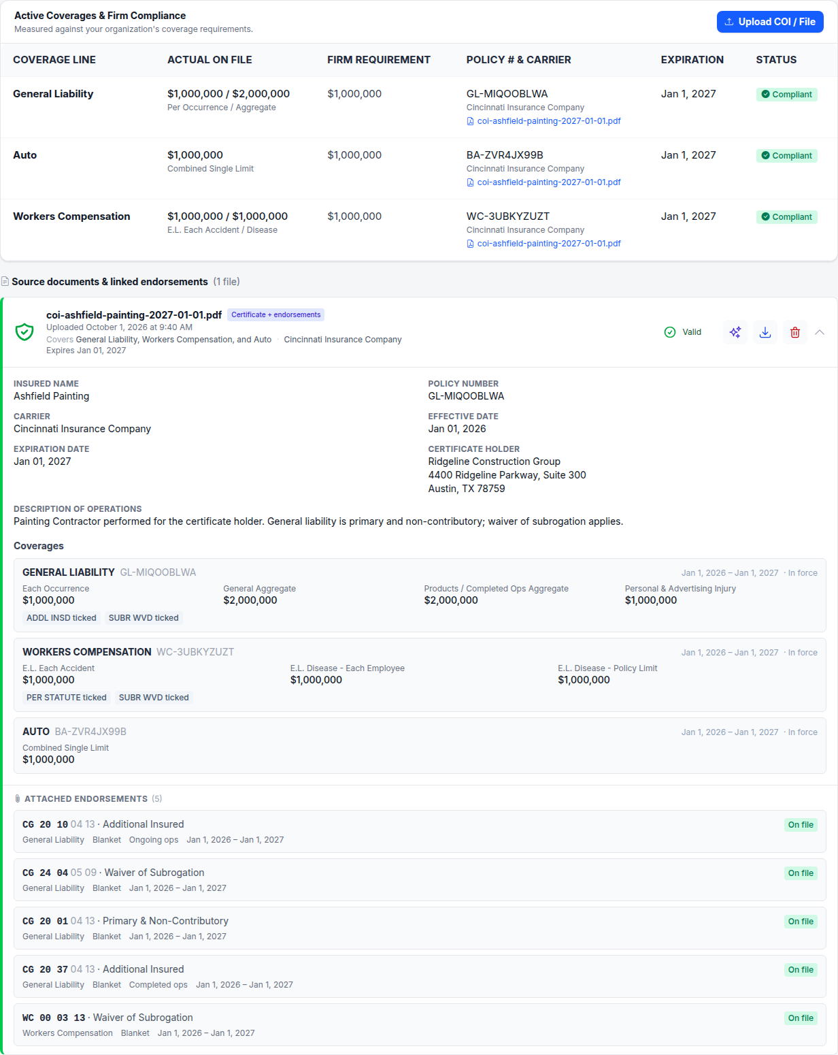Click policy number WC-3UBKYZUZT in table
Viewport: 838px width, 1055px height.
tap(508, 216)
